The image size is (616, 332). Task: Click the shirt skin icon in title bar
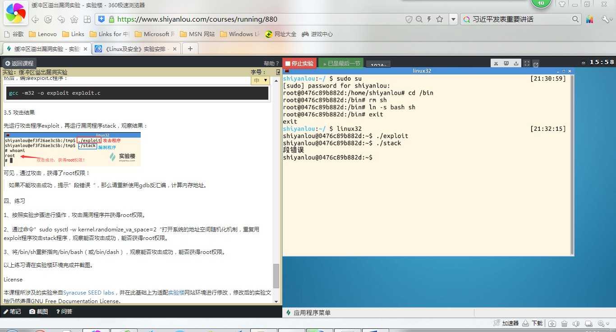(x=562, y=5)
